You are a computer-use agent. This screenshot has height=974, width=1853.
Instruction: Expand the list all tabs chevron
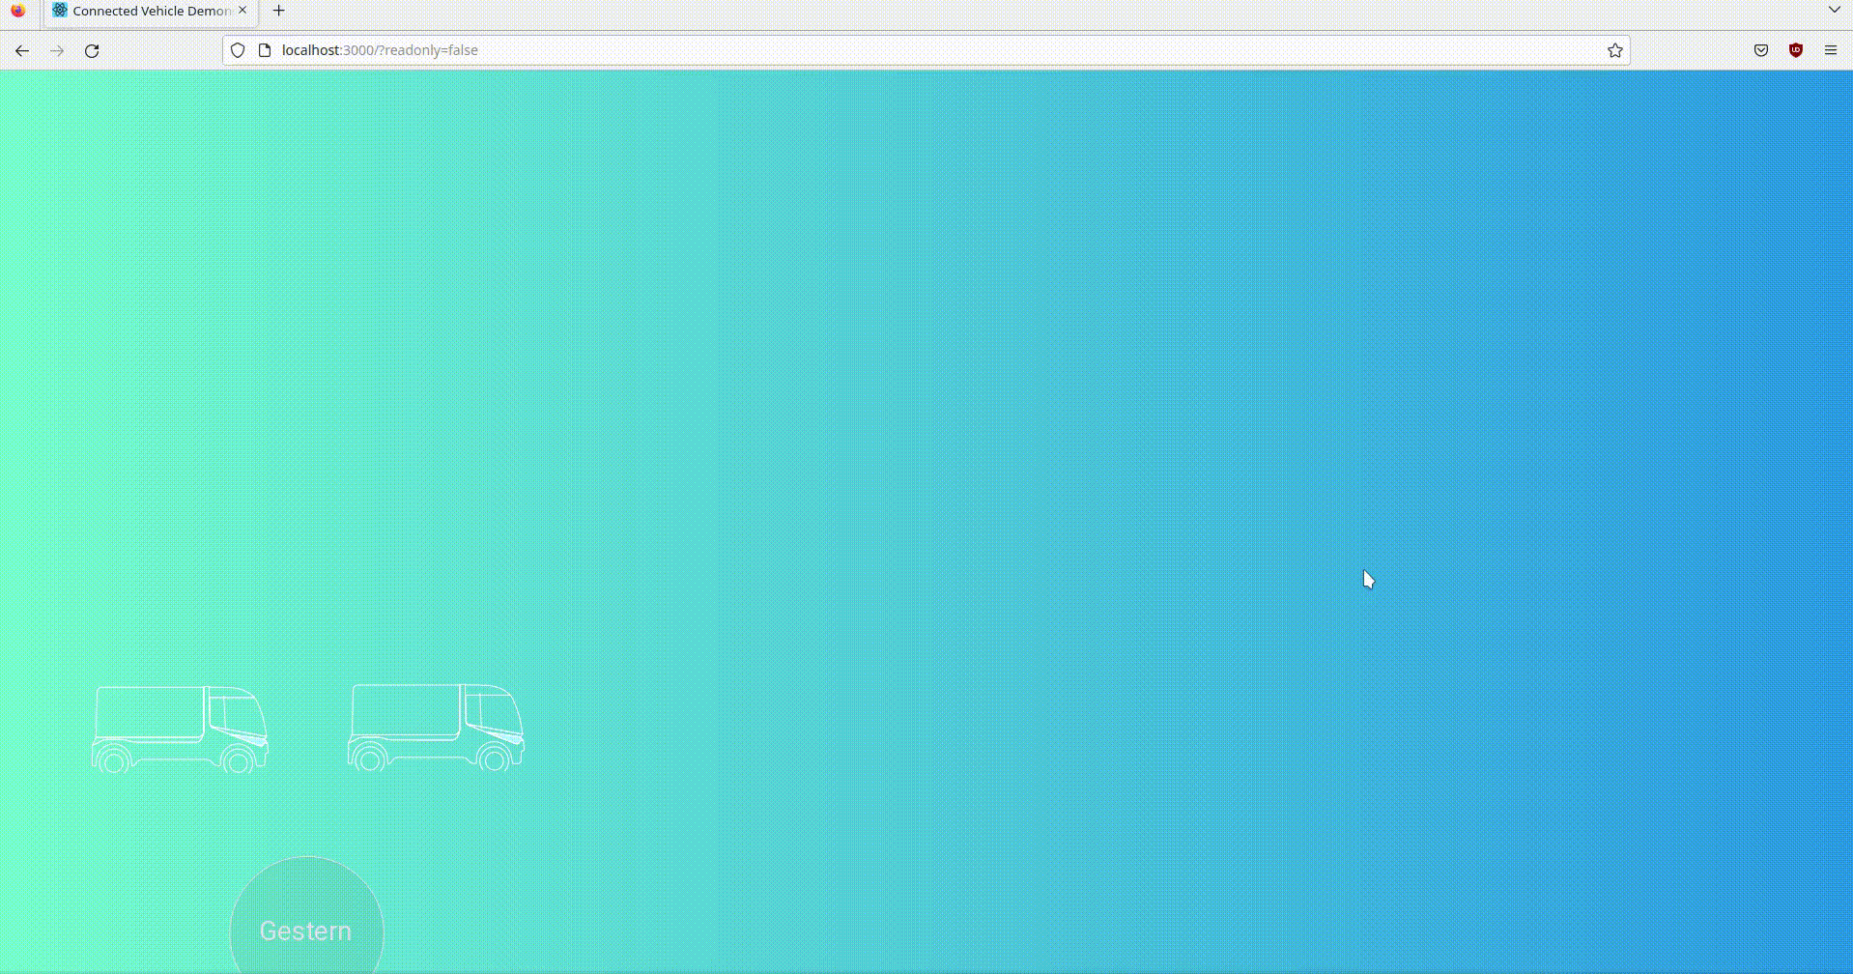click(1835, 10)
